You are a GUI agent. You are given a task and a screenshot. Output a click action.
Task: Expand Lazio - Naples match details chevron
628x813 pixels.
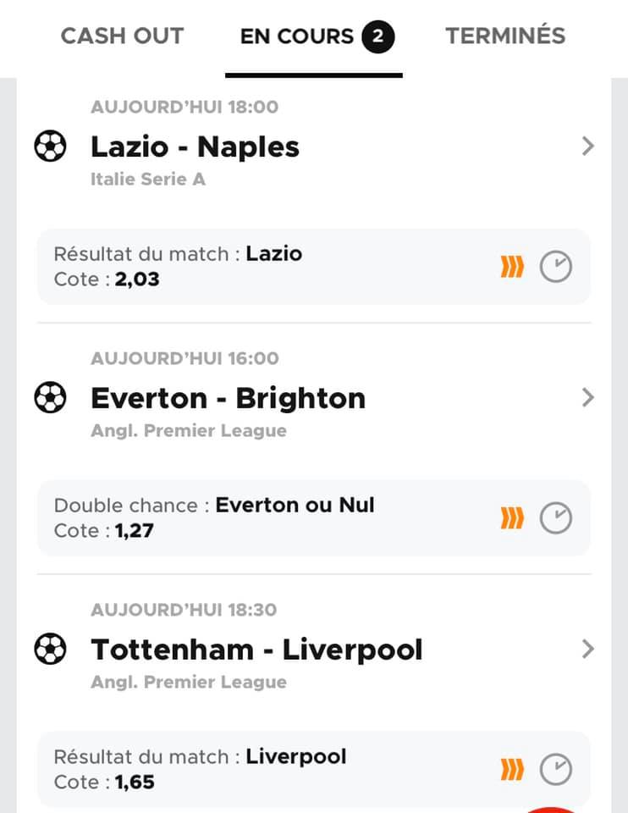[587, 147]
